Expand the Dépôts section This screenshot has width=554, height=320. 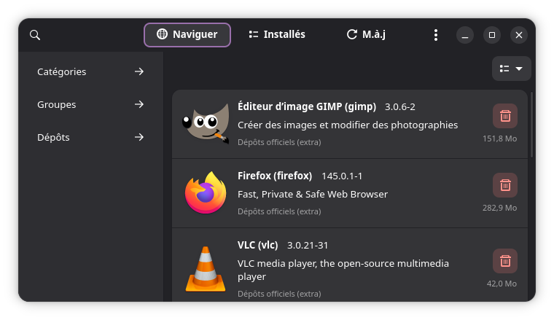click(x=90, y=137)
